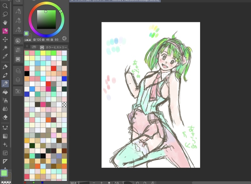Expand the toolbar caret above main color

point(5,168)
